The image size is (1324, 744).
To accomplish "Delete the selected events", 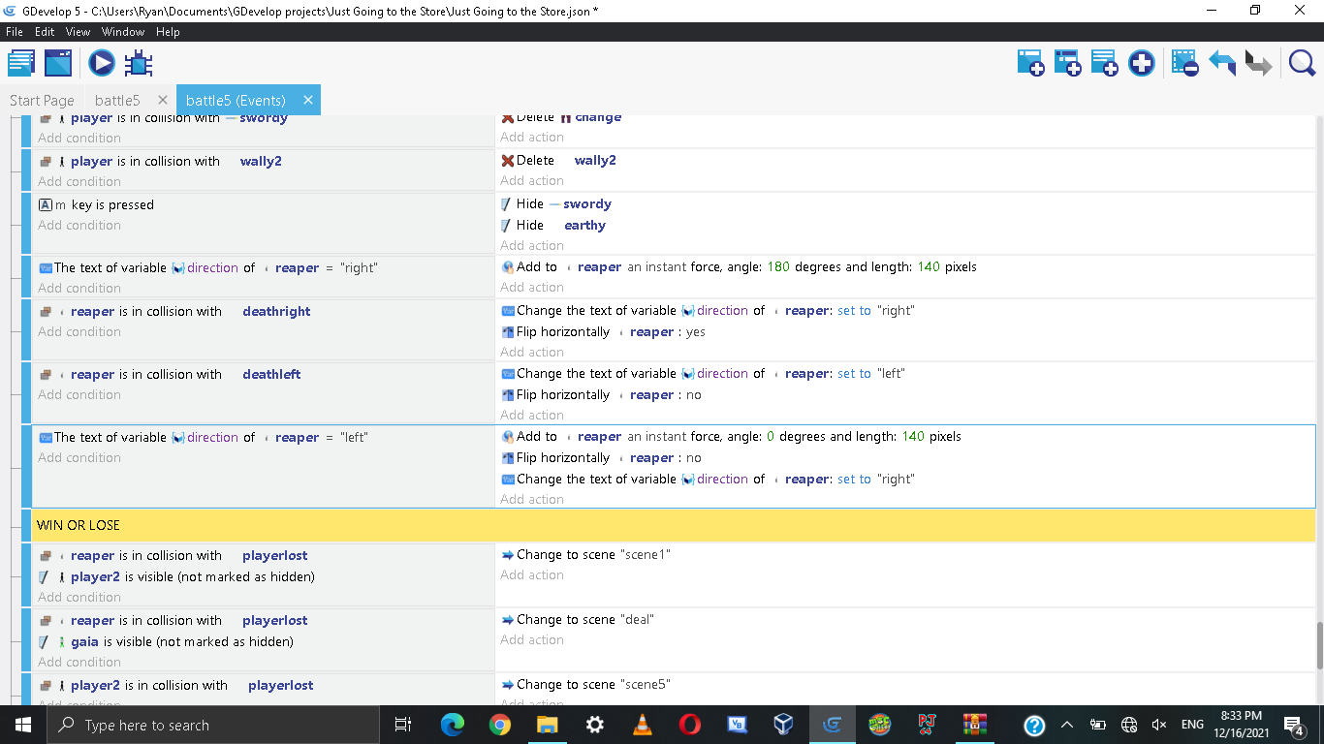I will [x=1184, y=64].
